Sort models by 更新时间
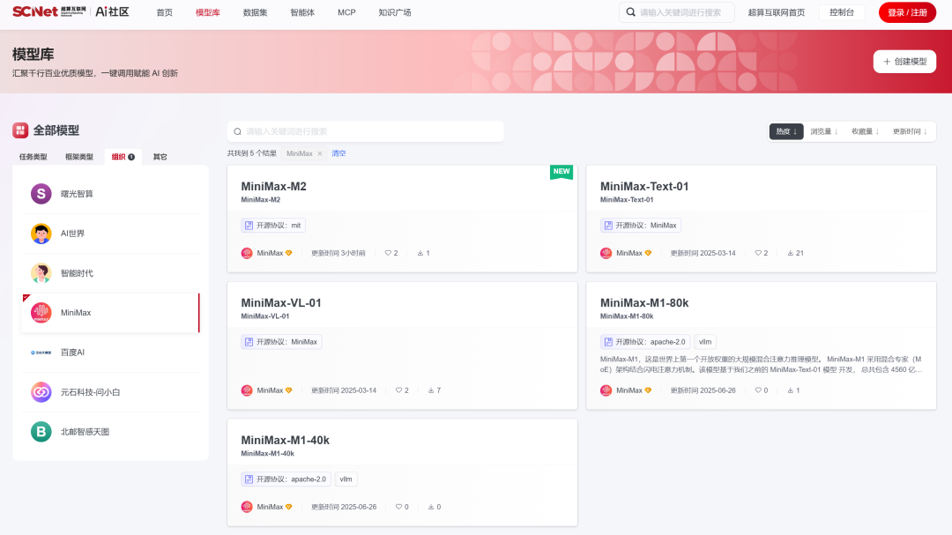Viewport: 952px width, 535px height. [910, 131]
